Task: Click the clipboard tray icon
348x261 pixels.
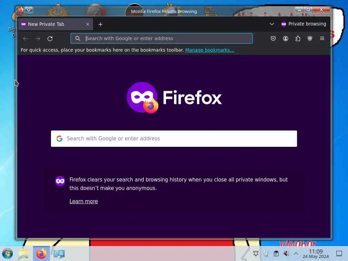Action: 276,254
